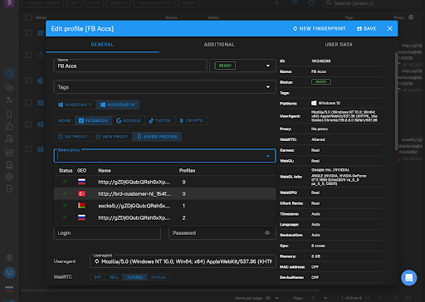Open the sidebar bookmark icon
Viewport: 425px width, 302px height.
9,114
